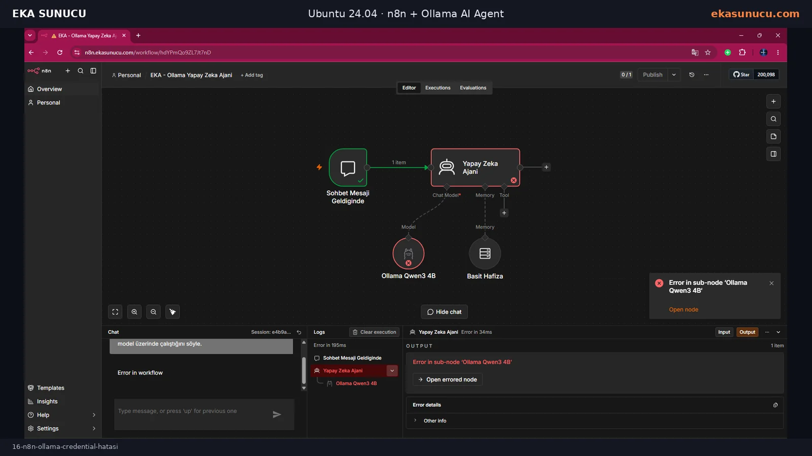The height and width of the screenshot is (456, 812).
Task: Open the browser three-dot menu
Action: tap(777, 52)
